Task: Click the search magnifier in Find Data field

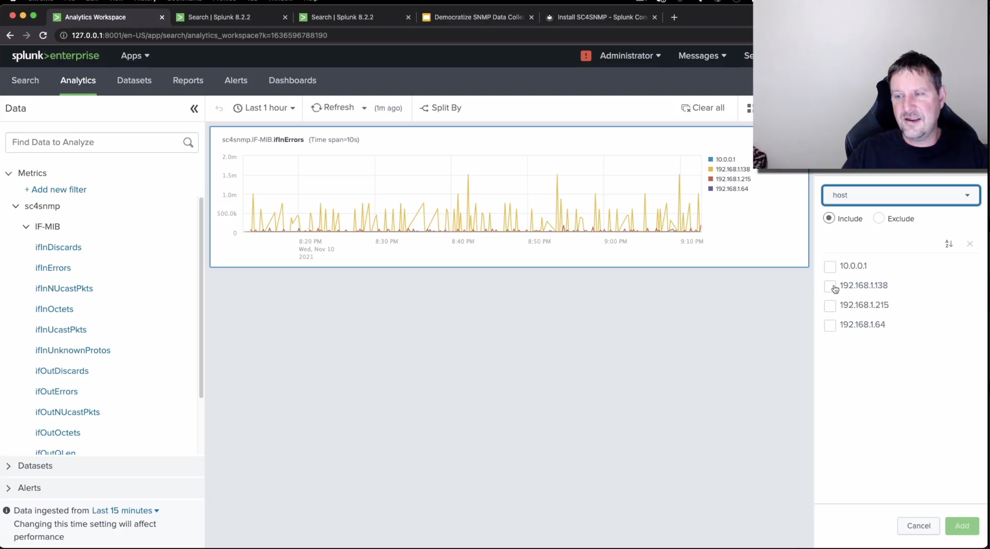Action: pyautogui.click(x=188, y=142)
